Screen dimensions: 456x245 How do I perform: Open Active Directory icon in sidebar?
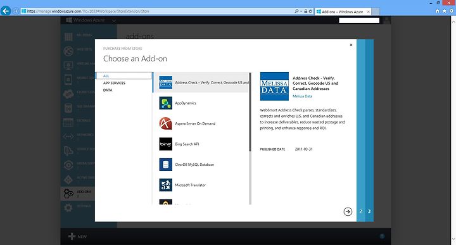point(68,179)
